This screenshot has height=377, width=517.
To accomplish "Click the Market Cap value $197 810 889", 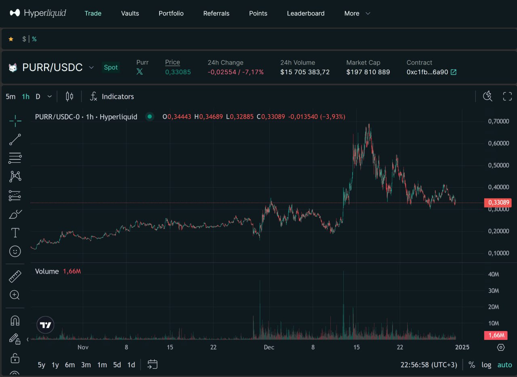I will pyautogui.click(x=368, y=72).
